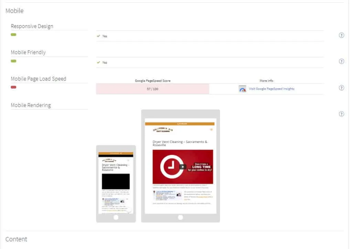This screenshot has height=249, width=352.
Task: Click red status bar under Mobile Page Load Speed
Action: [13, 87]
